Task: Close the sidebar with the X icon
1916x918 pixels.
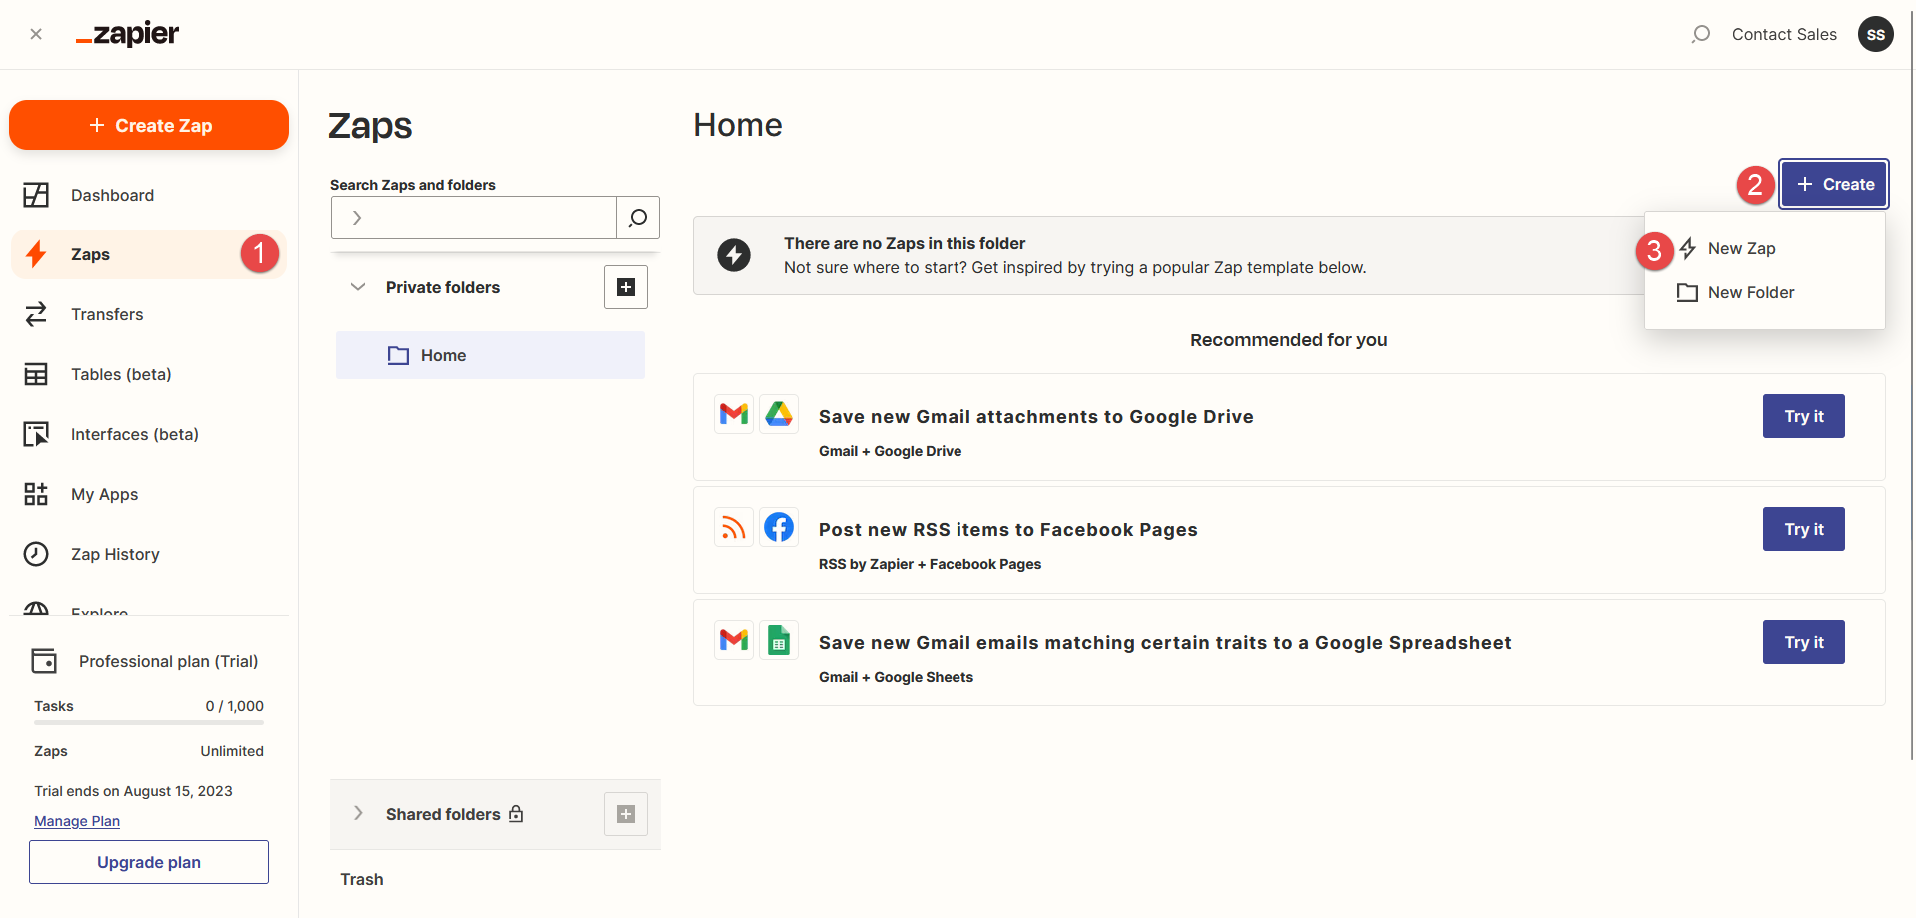Action: (36, 34)
